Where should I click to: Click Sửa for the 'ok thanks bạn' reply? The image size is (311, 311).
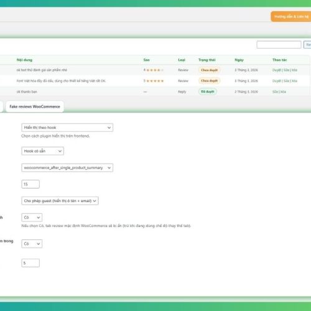(x=275, y=91)
